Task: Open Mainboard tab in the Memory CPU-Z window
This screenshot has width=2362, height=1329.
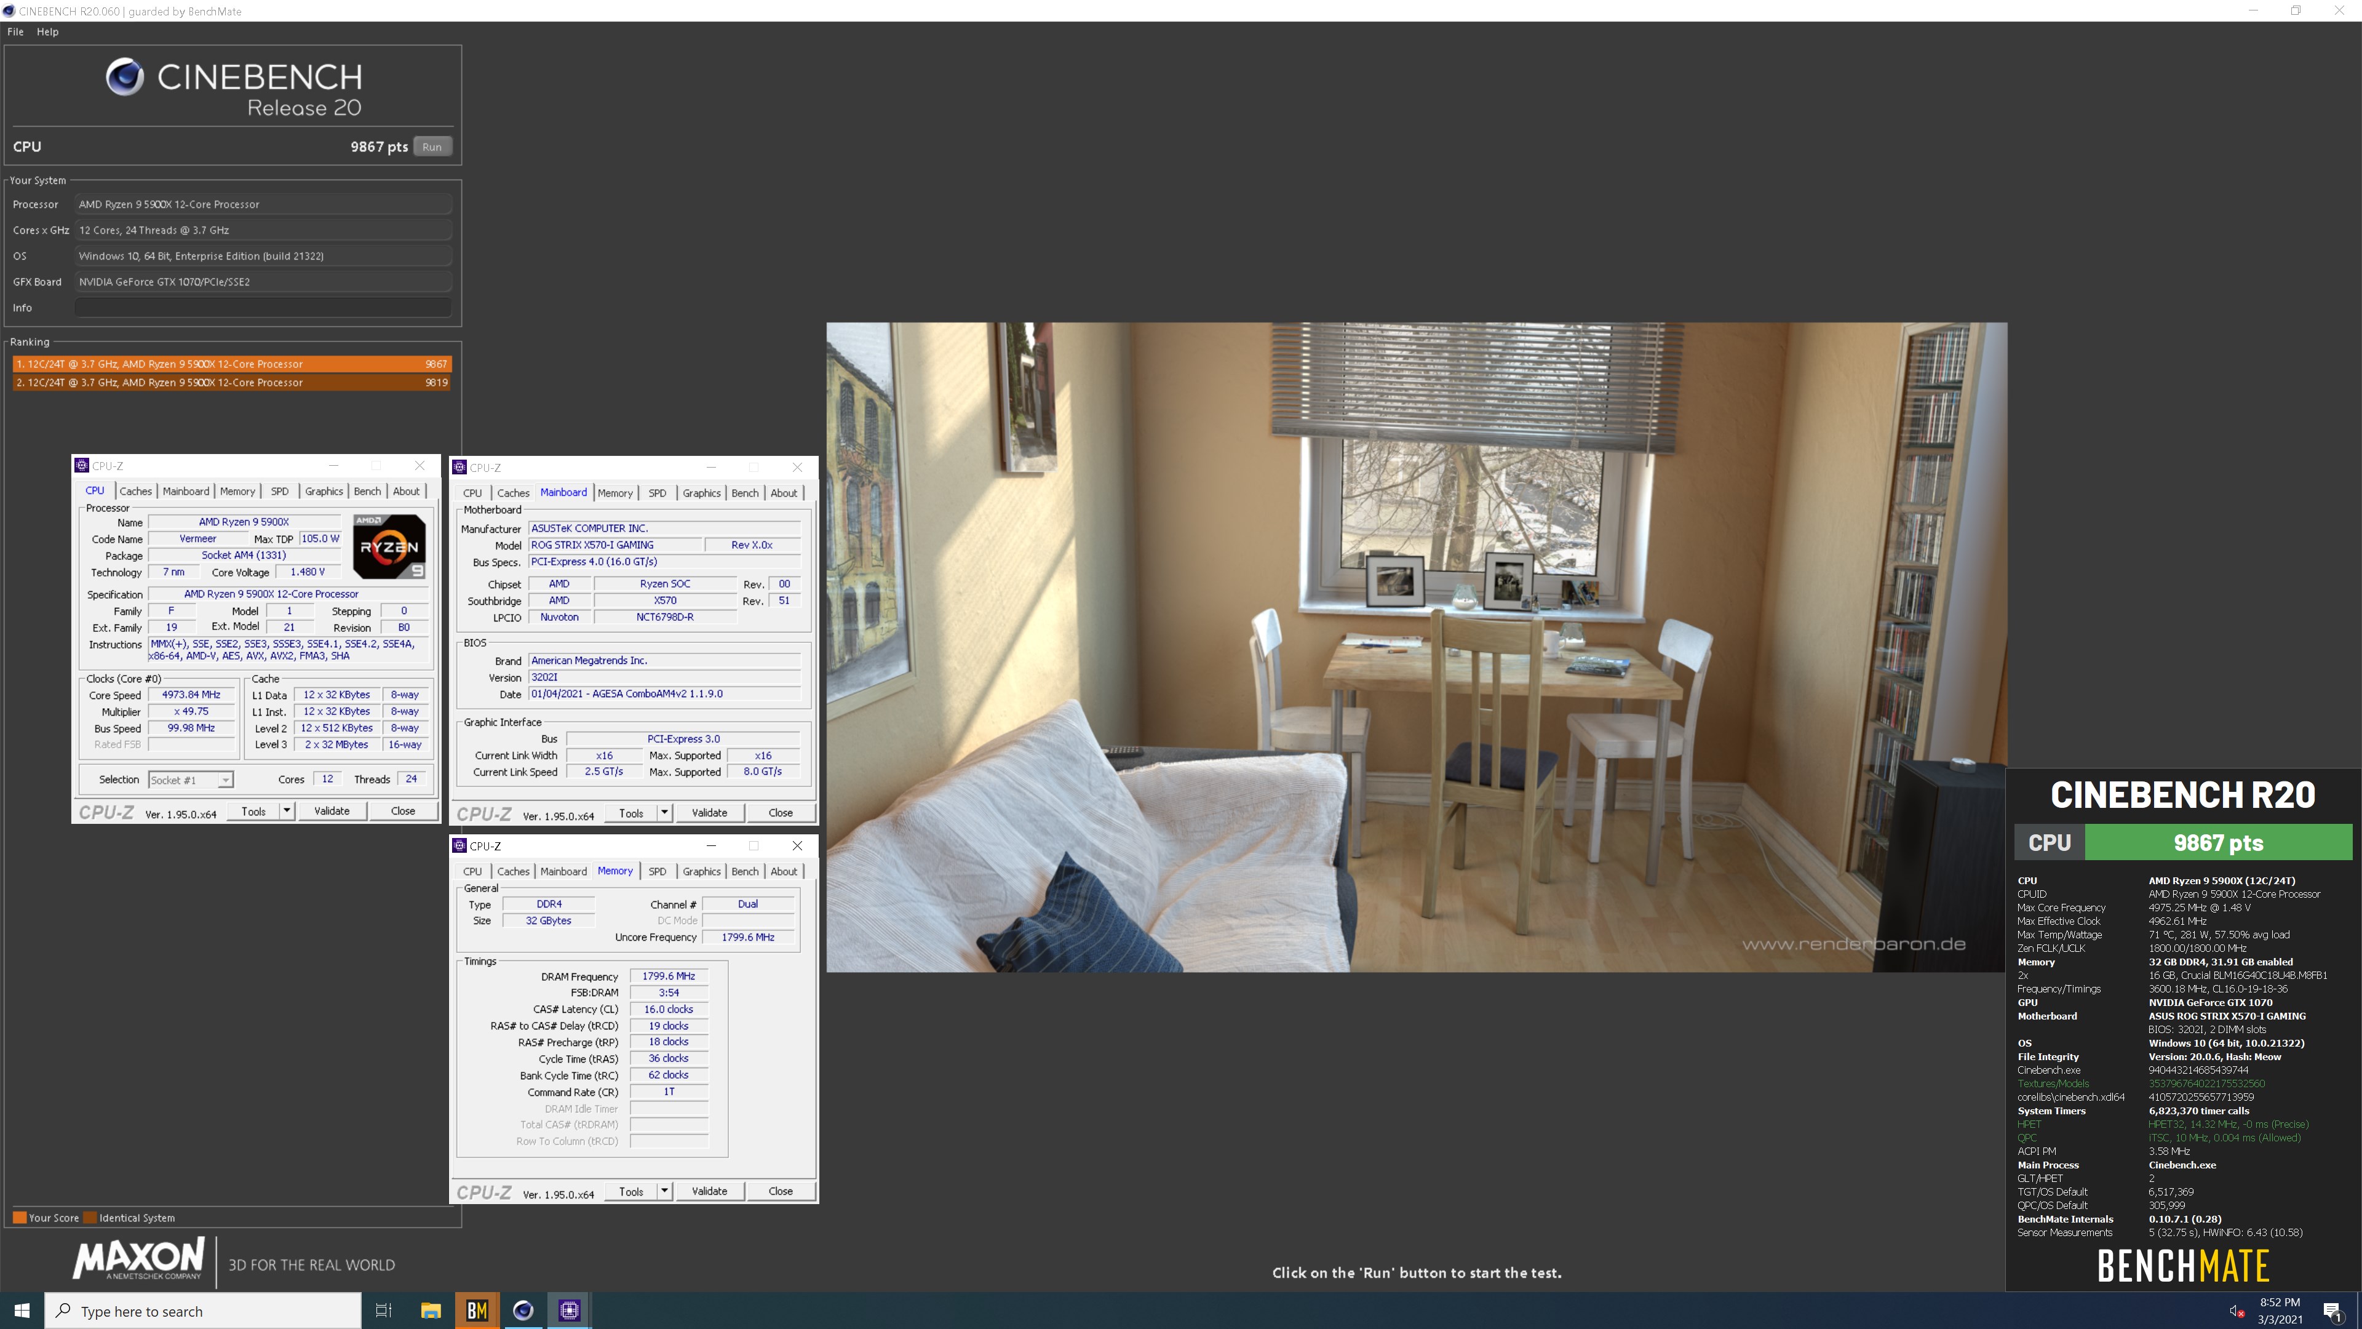Action: 564,871
